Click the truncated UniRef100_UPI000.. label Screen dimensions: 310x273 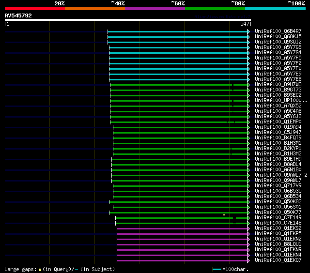coord(281,101)
